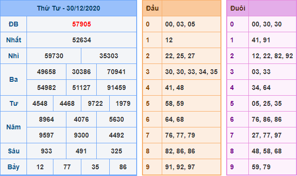297x176 pixels.
Task: Click the Nhất row label
Action: [13, 40]
